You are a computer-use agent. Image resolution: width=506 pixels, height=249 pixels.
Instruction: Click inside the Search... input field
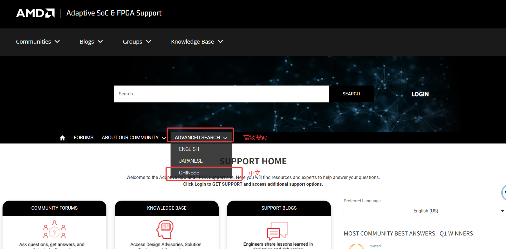[221, 94]
